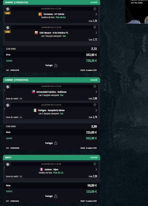Expand Torreense - CF Estrela match chevron

[x=96, y=14]
